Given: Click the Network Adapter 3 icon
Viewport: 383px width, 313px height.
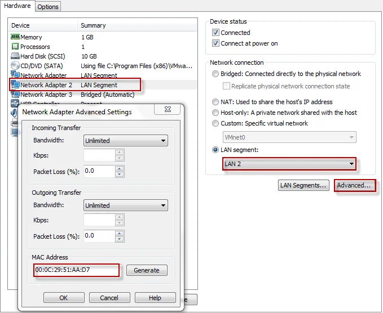Looking at the screenshot, I should [x=15, y=95].
